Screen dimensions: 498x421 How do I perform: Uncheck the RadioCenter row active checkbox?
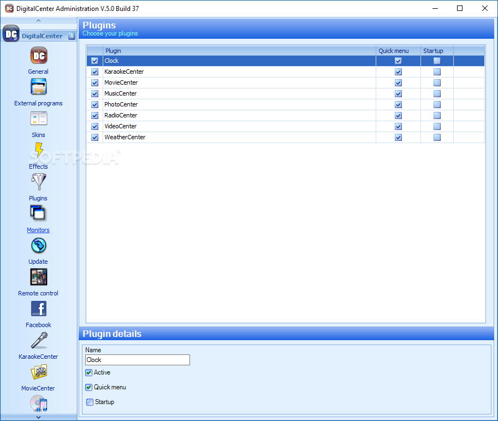click(94, 116)
